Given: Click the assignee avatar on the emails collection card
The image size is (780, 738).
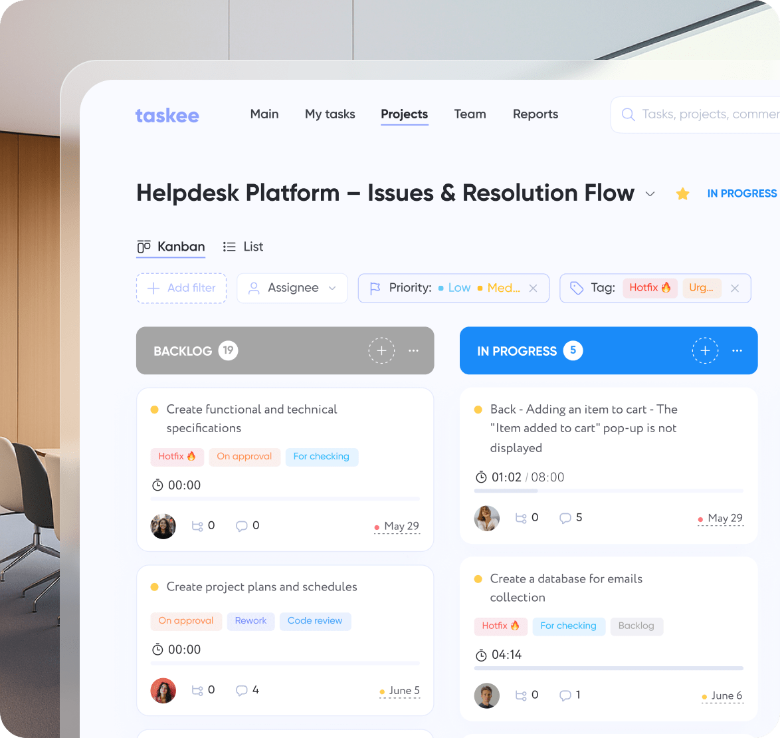Looking at the screenshot, I should 486,695.
